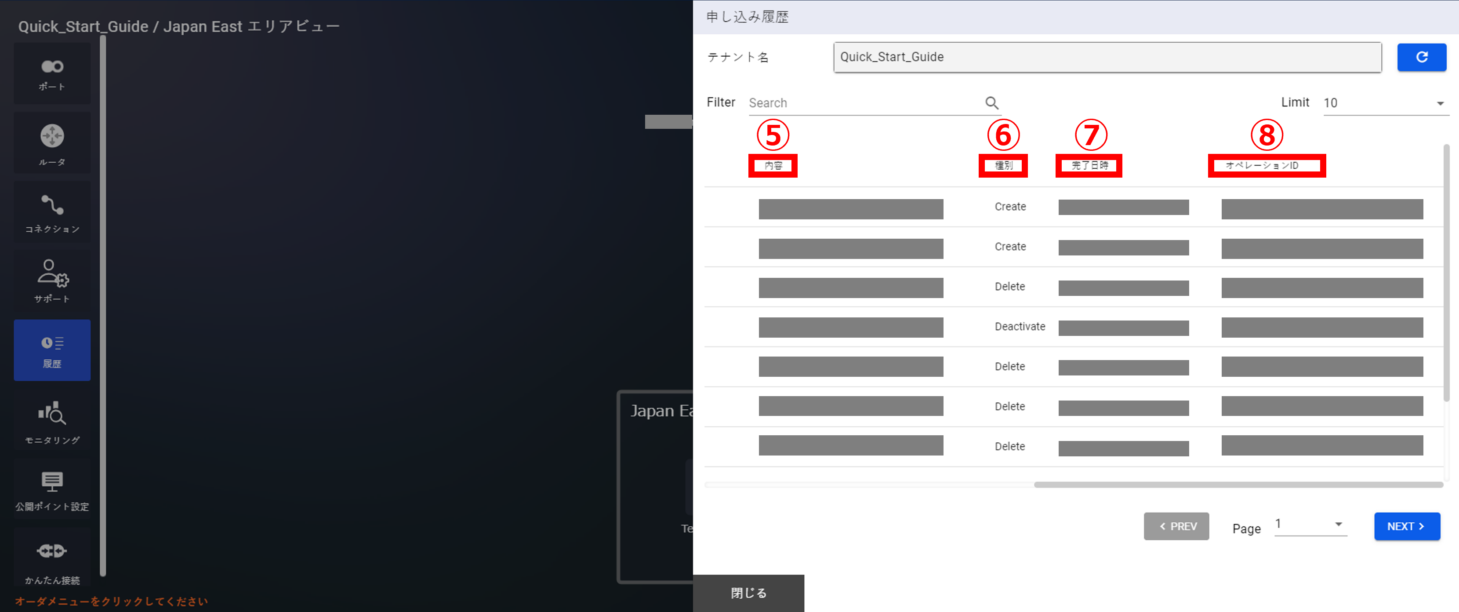The image size is (1459, 612).
Task: Open 公開ポイント設定 settings icon
Action: click(52, 490)
